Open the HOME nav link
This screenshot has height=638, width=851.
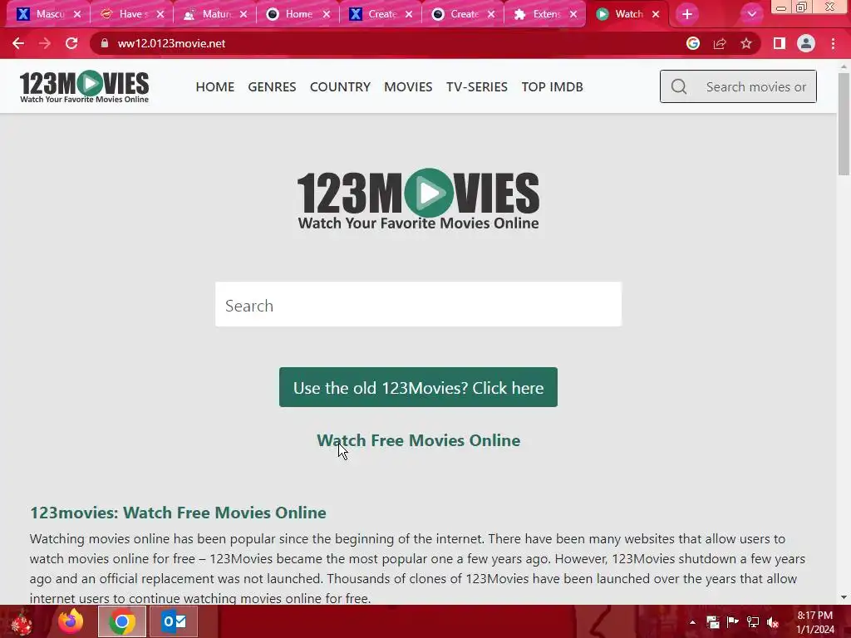click(x=215, y=86)
